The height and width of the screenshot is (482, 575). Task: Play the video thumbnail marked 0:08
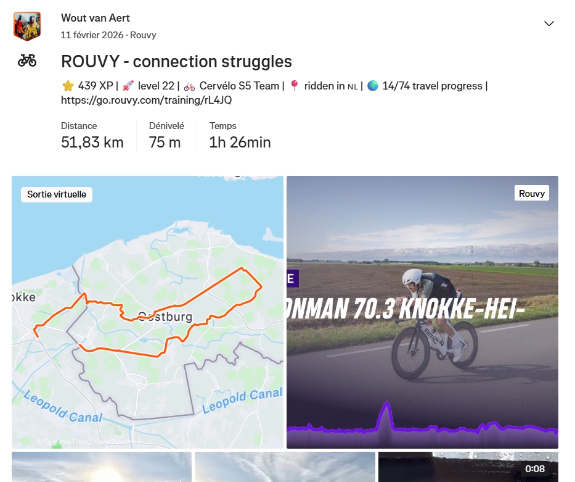click(x=468, y=467)
